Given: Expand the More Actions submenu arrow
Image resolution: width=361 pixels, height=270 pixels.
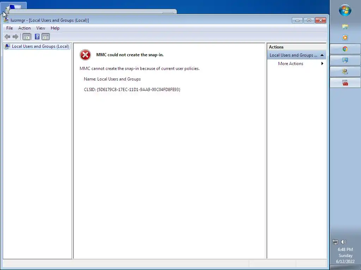Looking at the screenshot, I should [322, 64].
